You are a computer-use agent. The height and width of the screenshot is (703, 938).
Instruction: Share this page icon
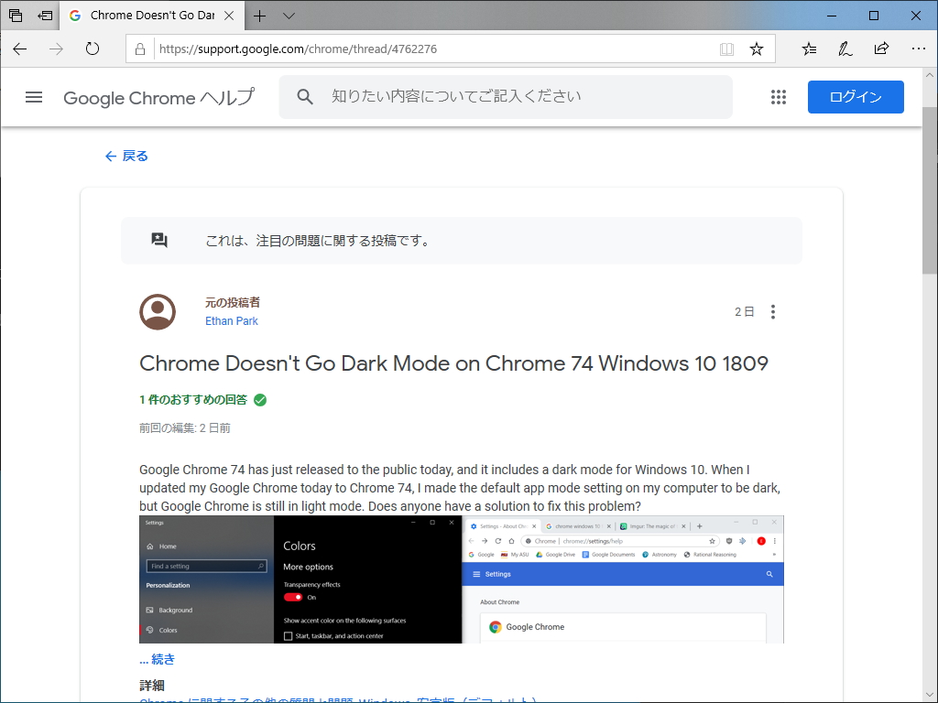pos(882,49)
